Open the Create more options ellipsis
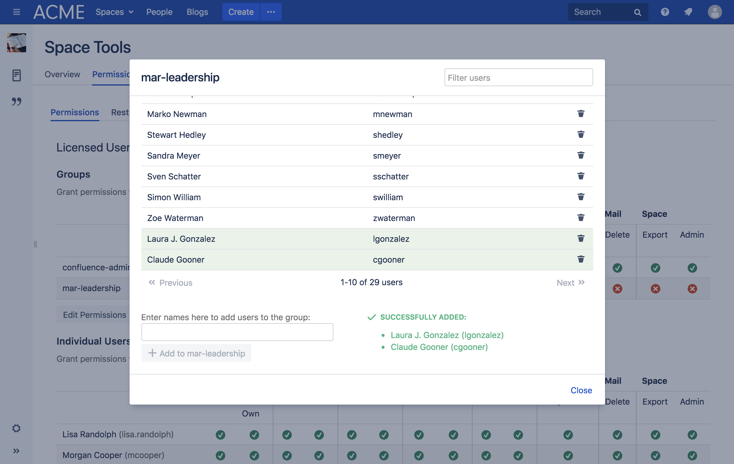734x464 pixels. point(271,12)
